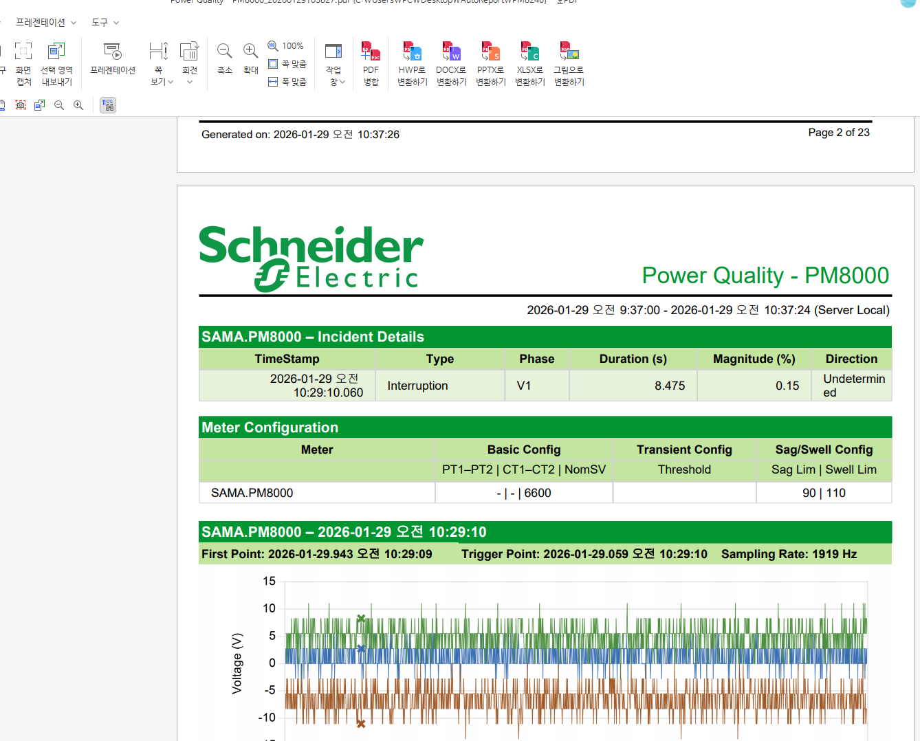Click the 축소 zoom out magnifier
This screenshot has width=920, height=741.
tap(225, 58)
